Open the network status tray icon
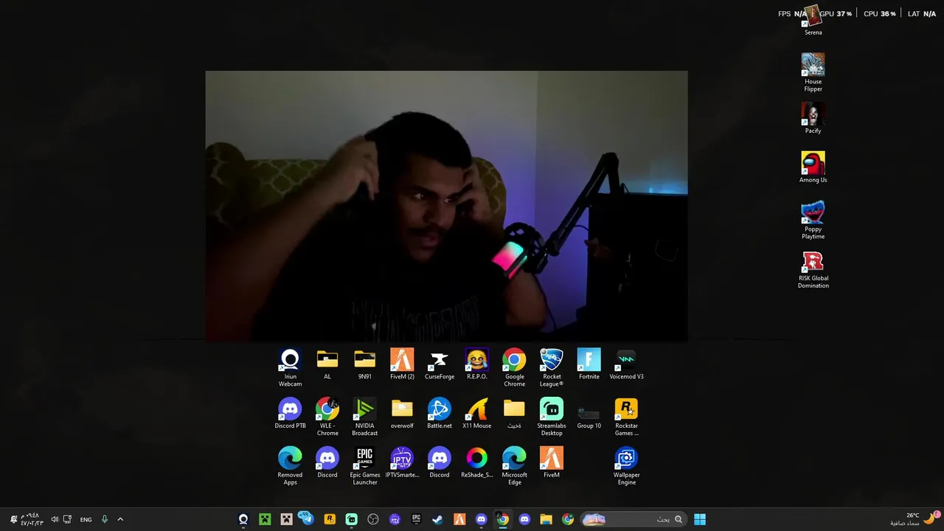This screenshot has height=531, width=944. click(x=67, y=519)
